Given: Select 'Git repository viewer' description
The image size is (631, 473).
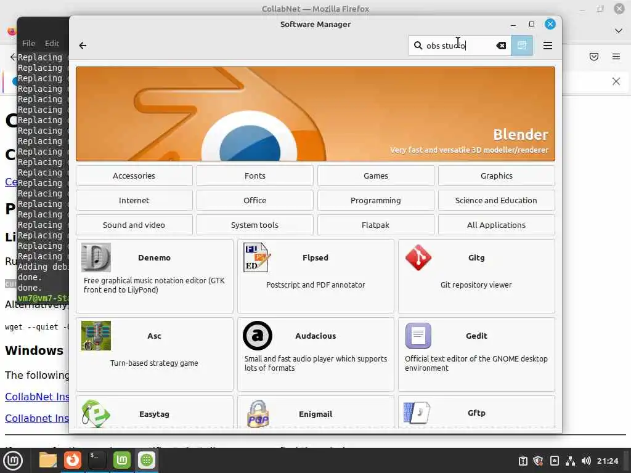Looking at the screenshot, I should (x=476, y=285).
